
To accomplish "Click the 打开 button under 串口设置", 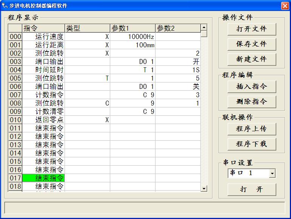I will point(252,189).
